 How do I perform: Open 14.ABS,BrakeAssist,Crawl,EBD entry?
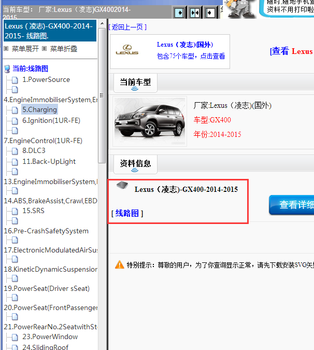[51, 201]
